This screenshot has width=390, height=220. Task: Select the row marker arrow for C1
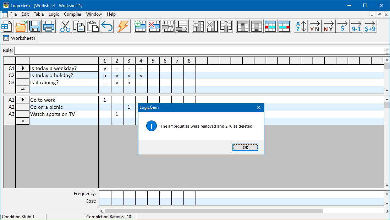[23, 68]
